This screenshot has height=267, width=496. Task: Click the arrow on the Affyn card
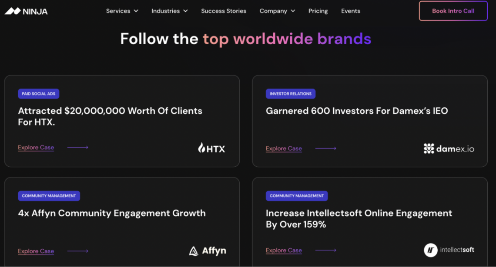[77, 251]
